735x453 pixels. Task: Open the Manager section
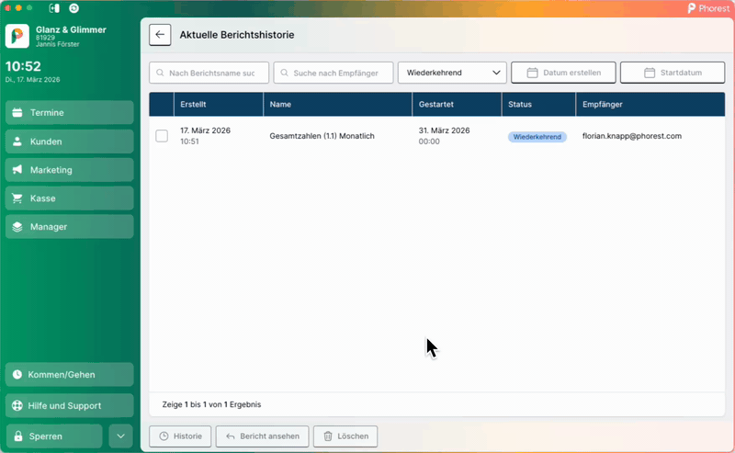pyautogui.click(x=70, y=227)
